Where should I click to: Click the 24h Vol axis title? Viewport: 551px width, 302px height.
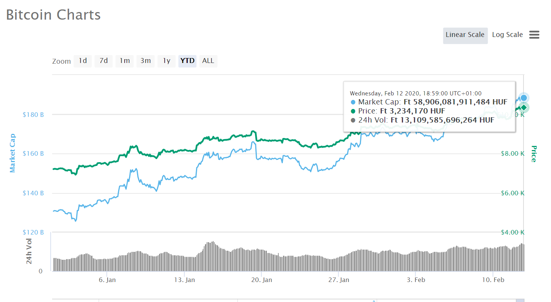29,251
